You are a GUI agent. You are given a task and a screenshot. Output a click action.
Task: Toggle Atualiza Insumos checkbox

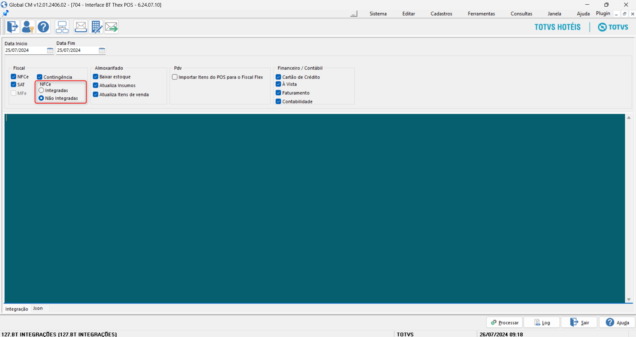pos(95,85)
